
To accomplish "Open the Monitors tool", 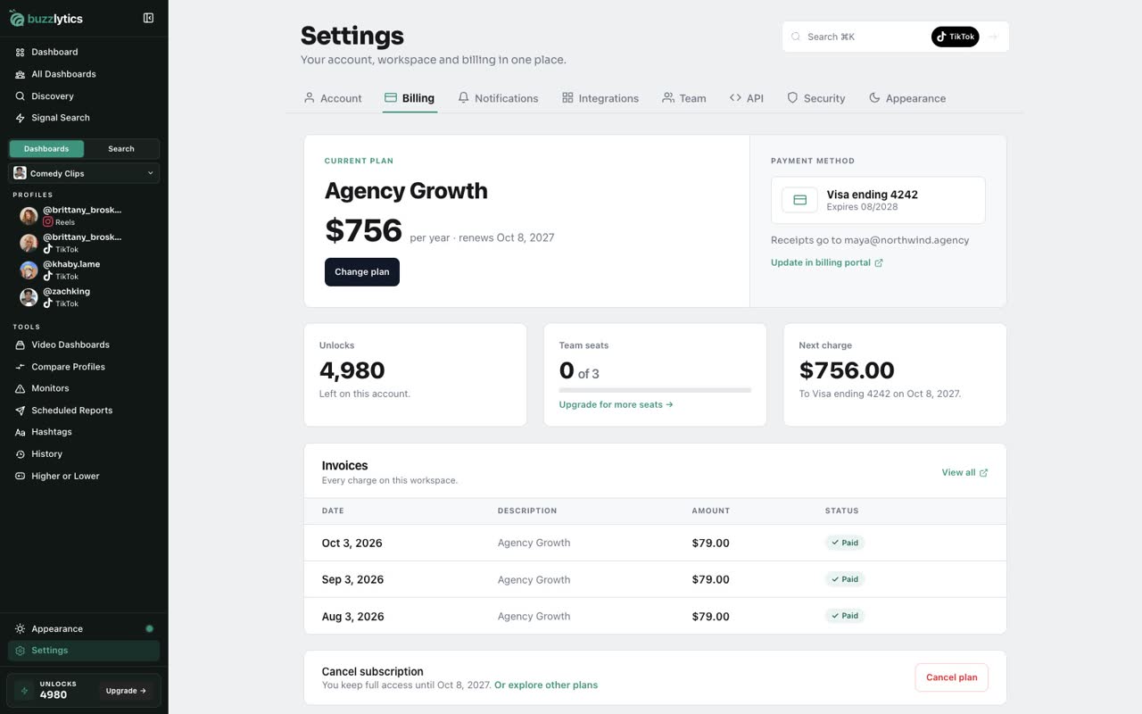I will point(84,388).
